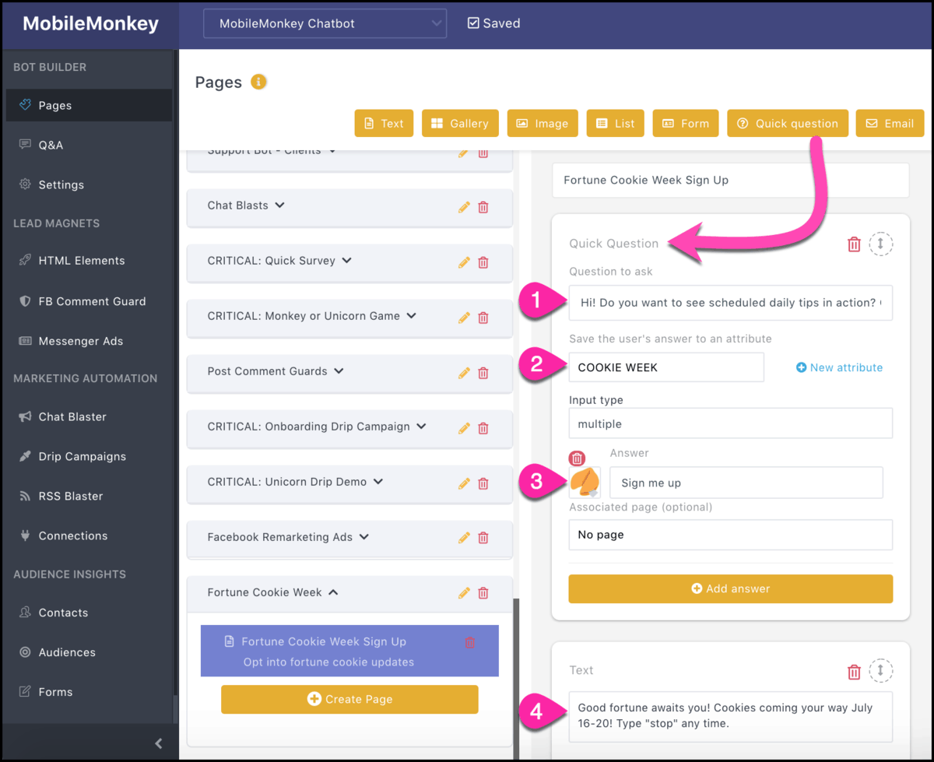
Task: Delete Fortune Cookie Week group
Action: pyautogui.click(x=483, y=593)
